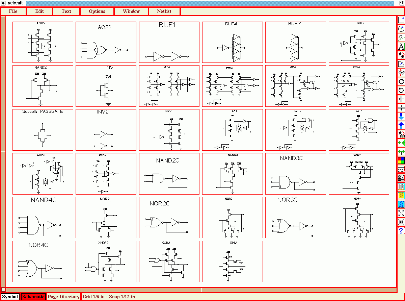Switch to Schematic view

tap(33, 297)
